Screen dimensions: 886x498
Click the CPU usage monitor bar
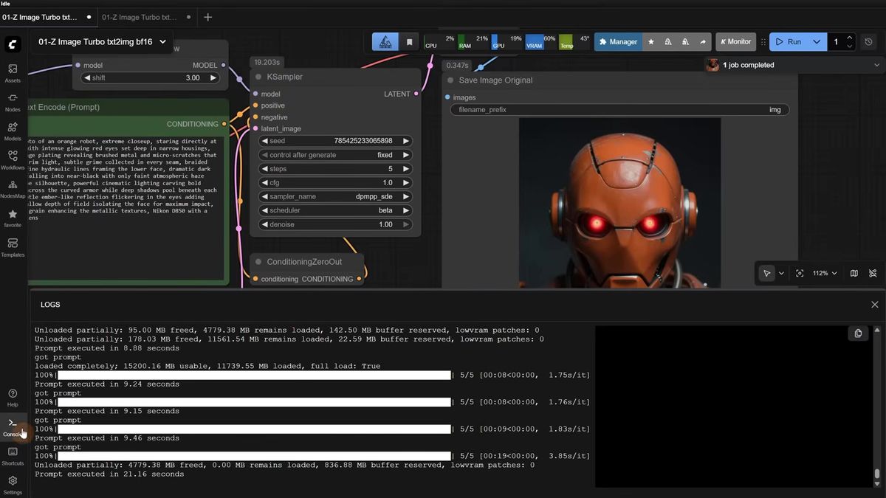[439, 42]
